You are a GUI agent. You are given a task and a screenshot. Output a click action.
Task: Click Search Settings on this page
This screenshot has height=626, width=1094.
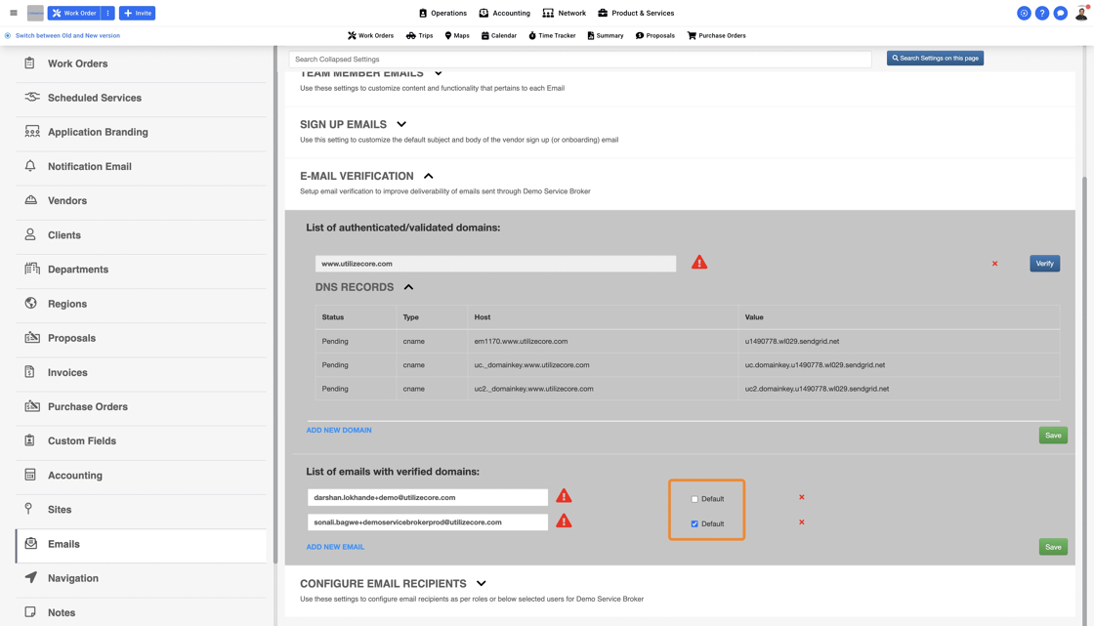click(935, 58)
